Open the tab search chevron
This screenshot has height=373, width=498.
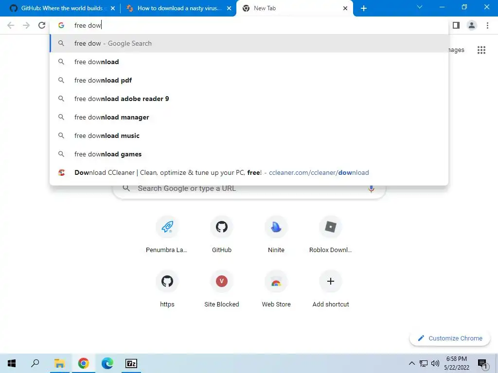tap(420, 7)
